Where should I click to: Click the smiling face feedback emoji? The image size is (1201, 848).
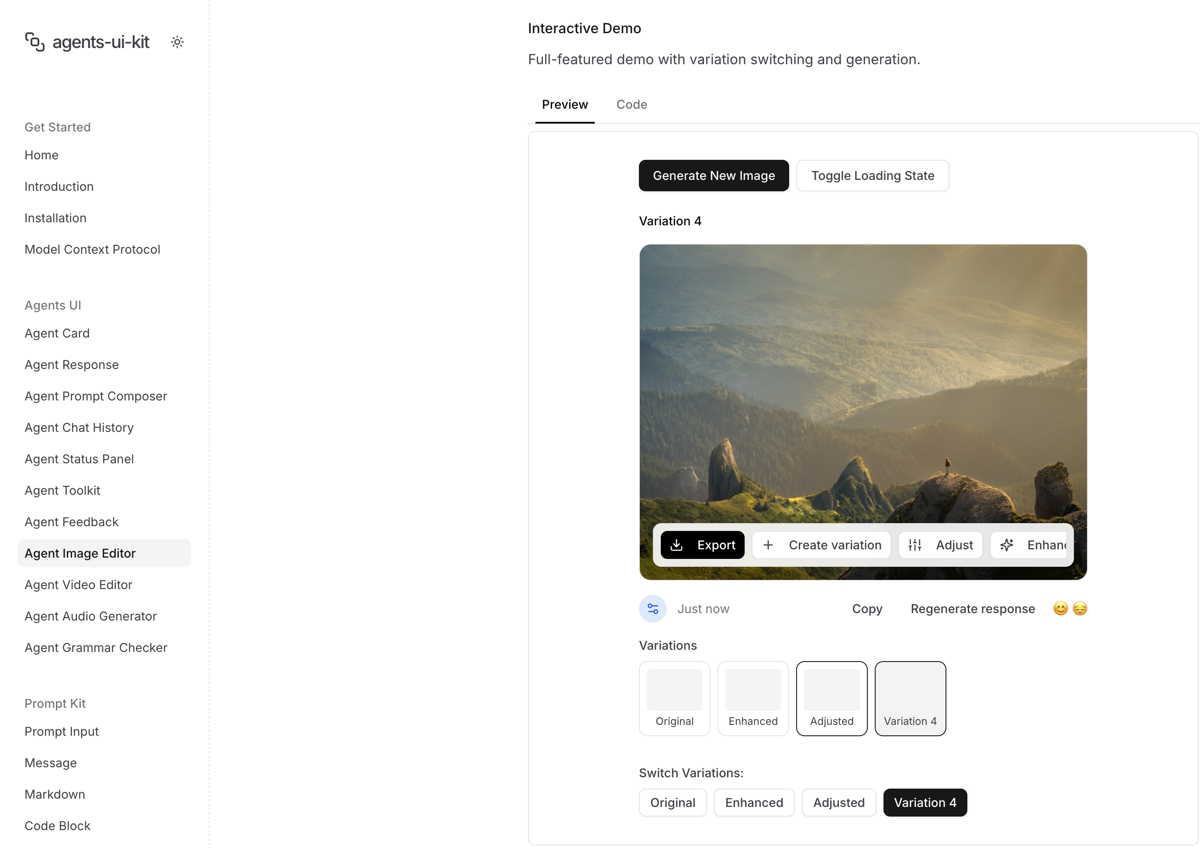[1060, 608]
